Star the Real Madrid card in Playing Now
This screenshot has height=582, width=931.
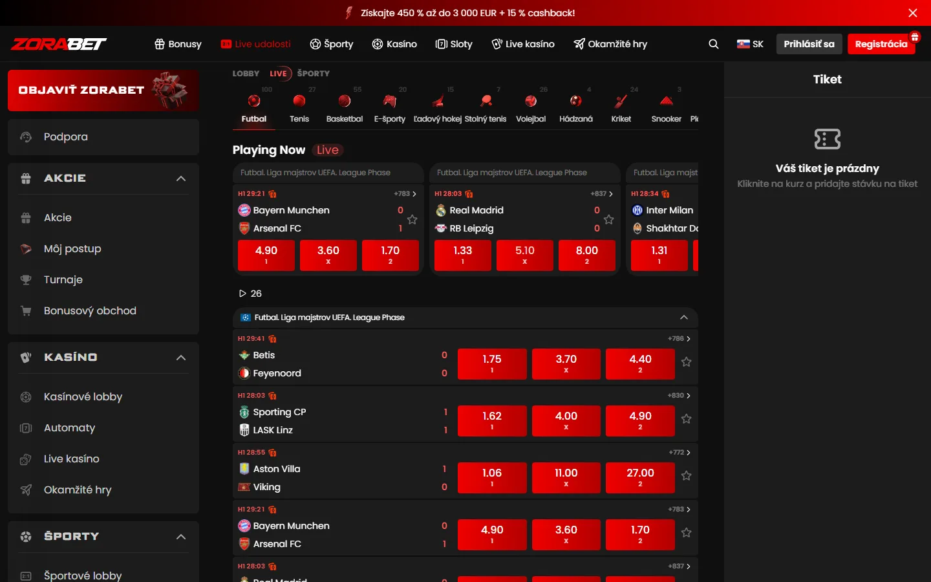[609, 220]
